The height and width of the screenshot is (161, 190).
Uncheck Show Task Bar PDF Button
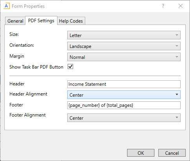tap(70, 67)
